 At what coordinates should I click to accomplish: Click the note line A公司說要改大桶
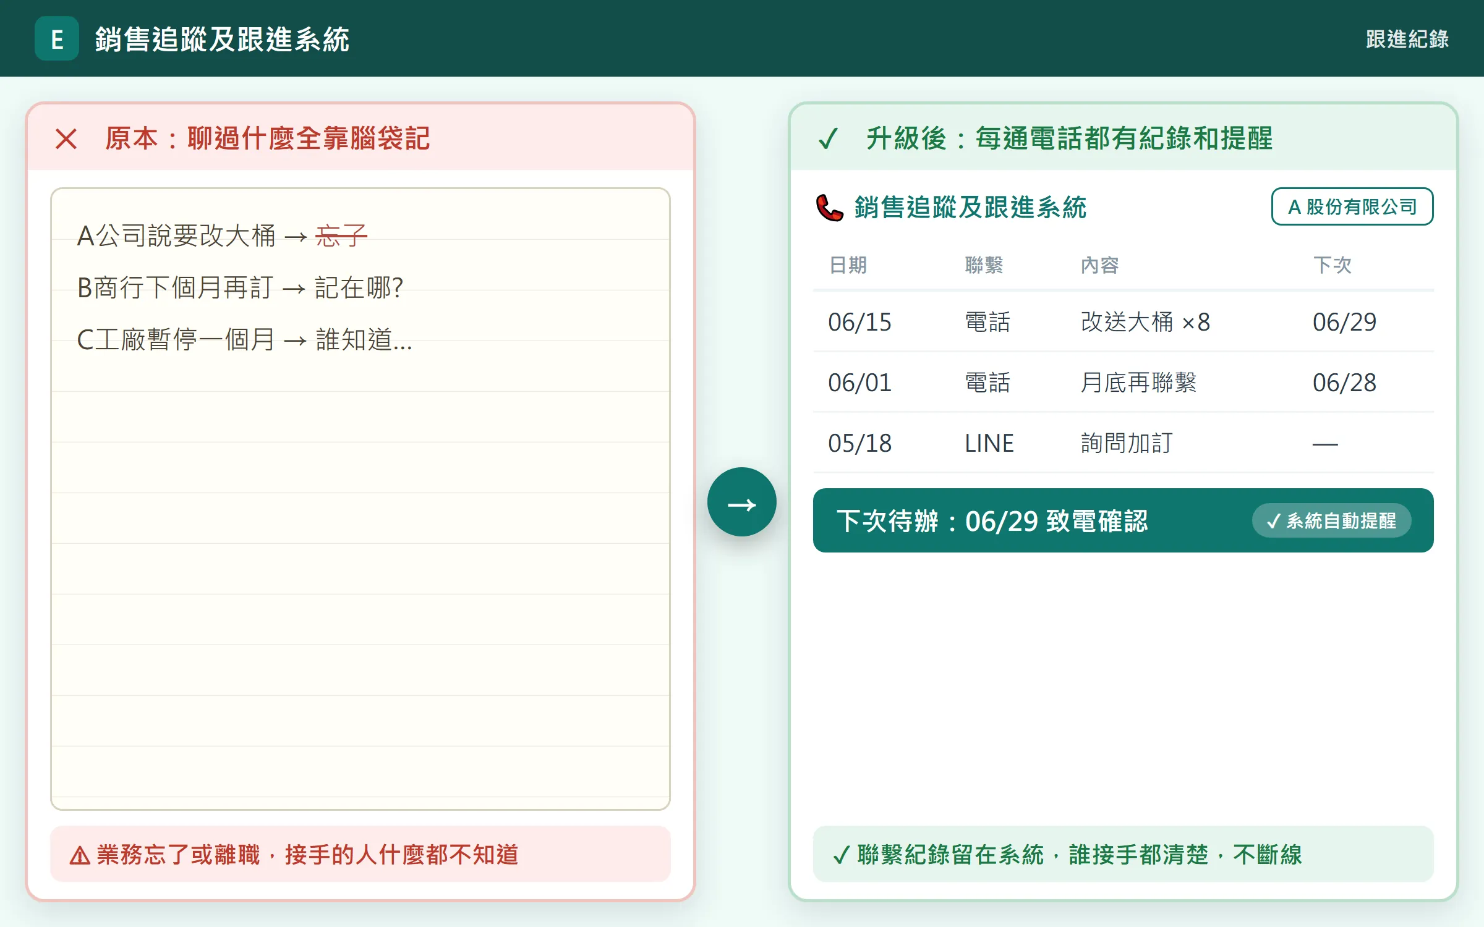coord(176,236)
